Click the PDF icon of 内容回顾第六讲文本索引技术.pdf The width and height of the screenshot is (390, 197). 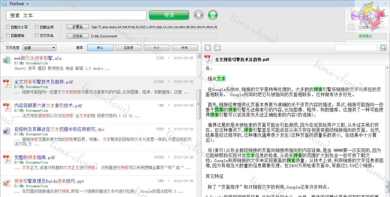[7, 107]
